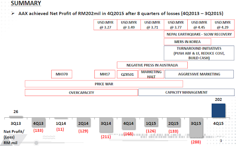Click the CAPACITY MANAGEMENT bar
236x146 pixels.
tap(186, 92)
